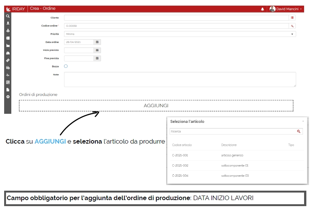This screenshot has width=312, height=208.
Task: Open the client list icon beside Cliente
Action: [292, 18]
